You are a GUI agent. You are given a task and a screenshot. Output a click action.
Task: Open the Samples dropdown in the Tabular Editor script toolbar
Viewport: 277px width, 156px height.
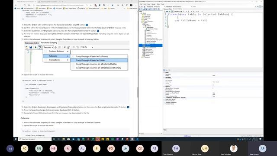pos(177,12)
